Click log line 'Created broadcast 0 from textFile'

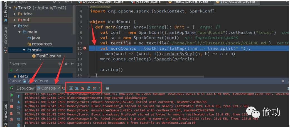110,123
